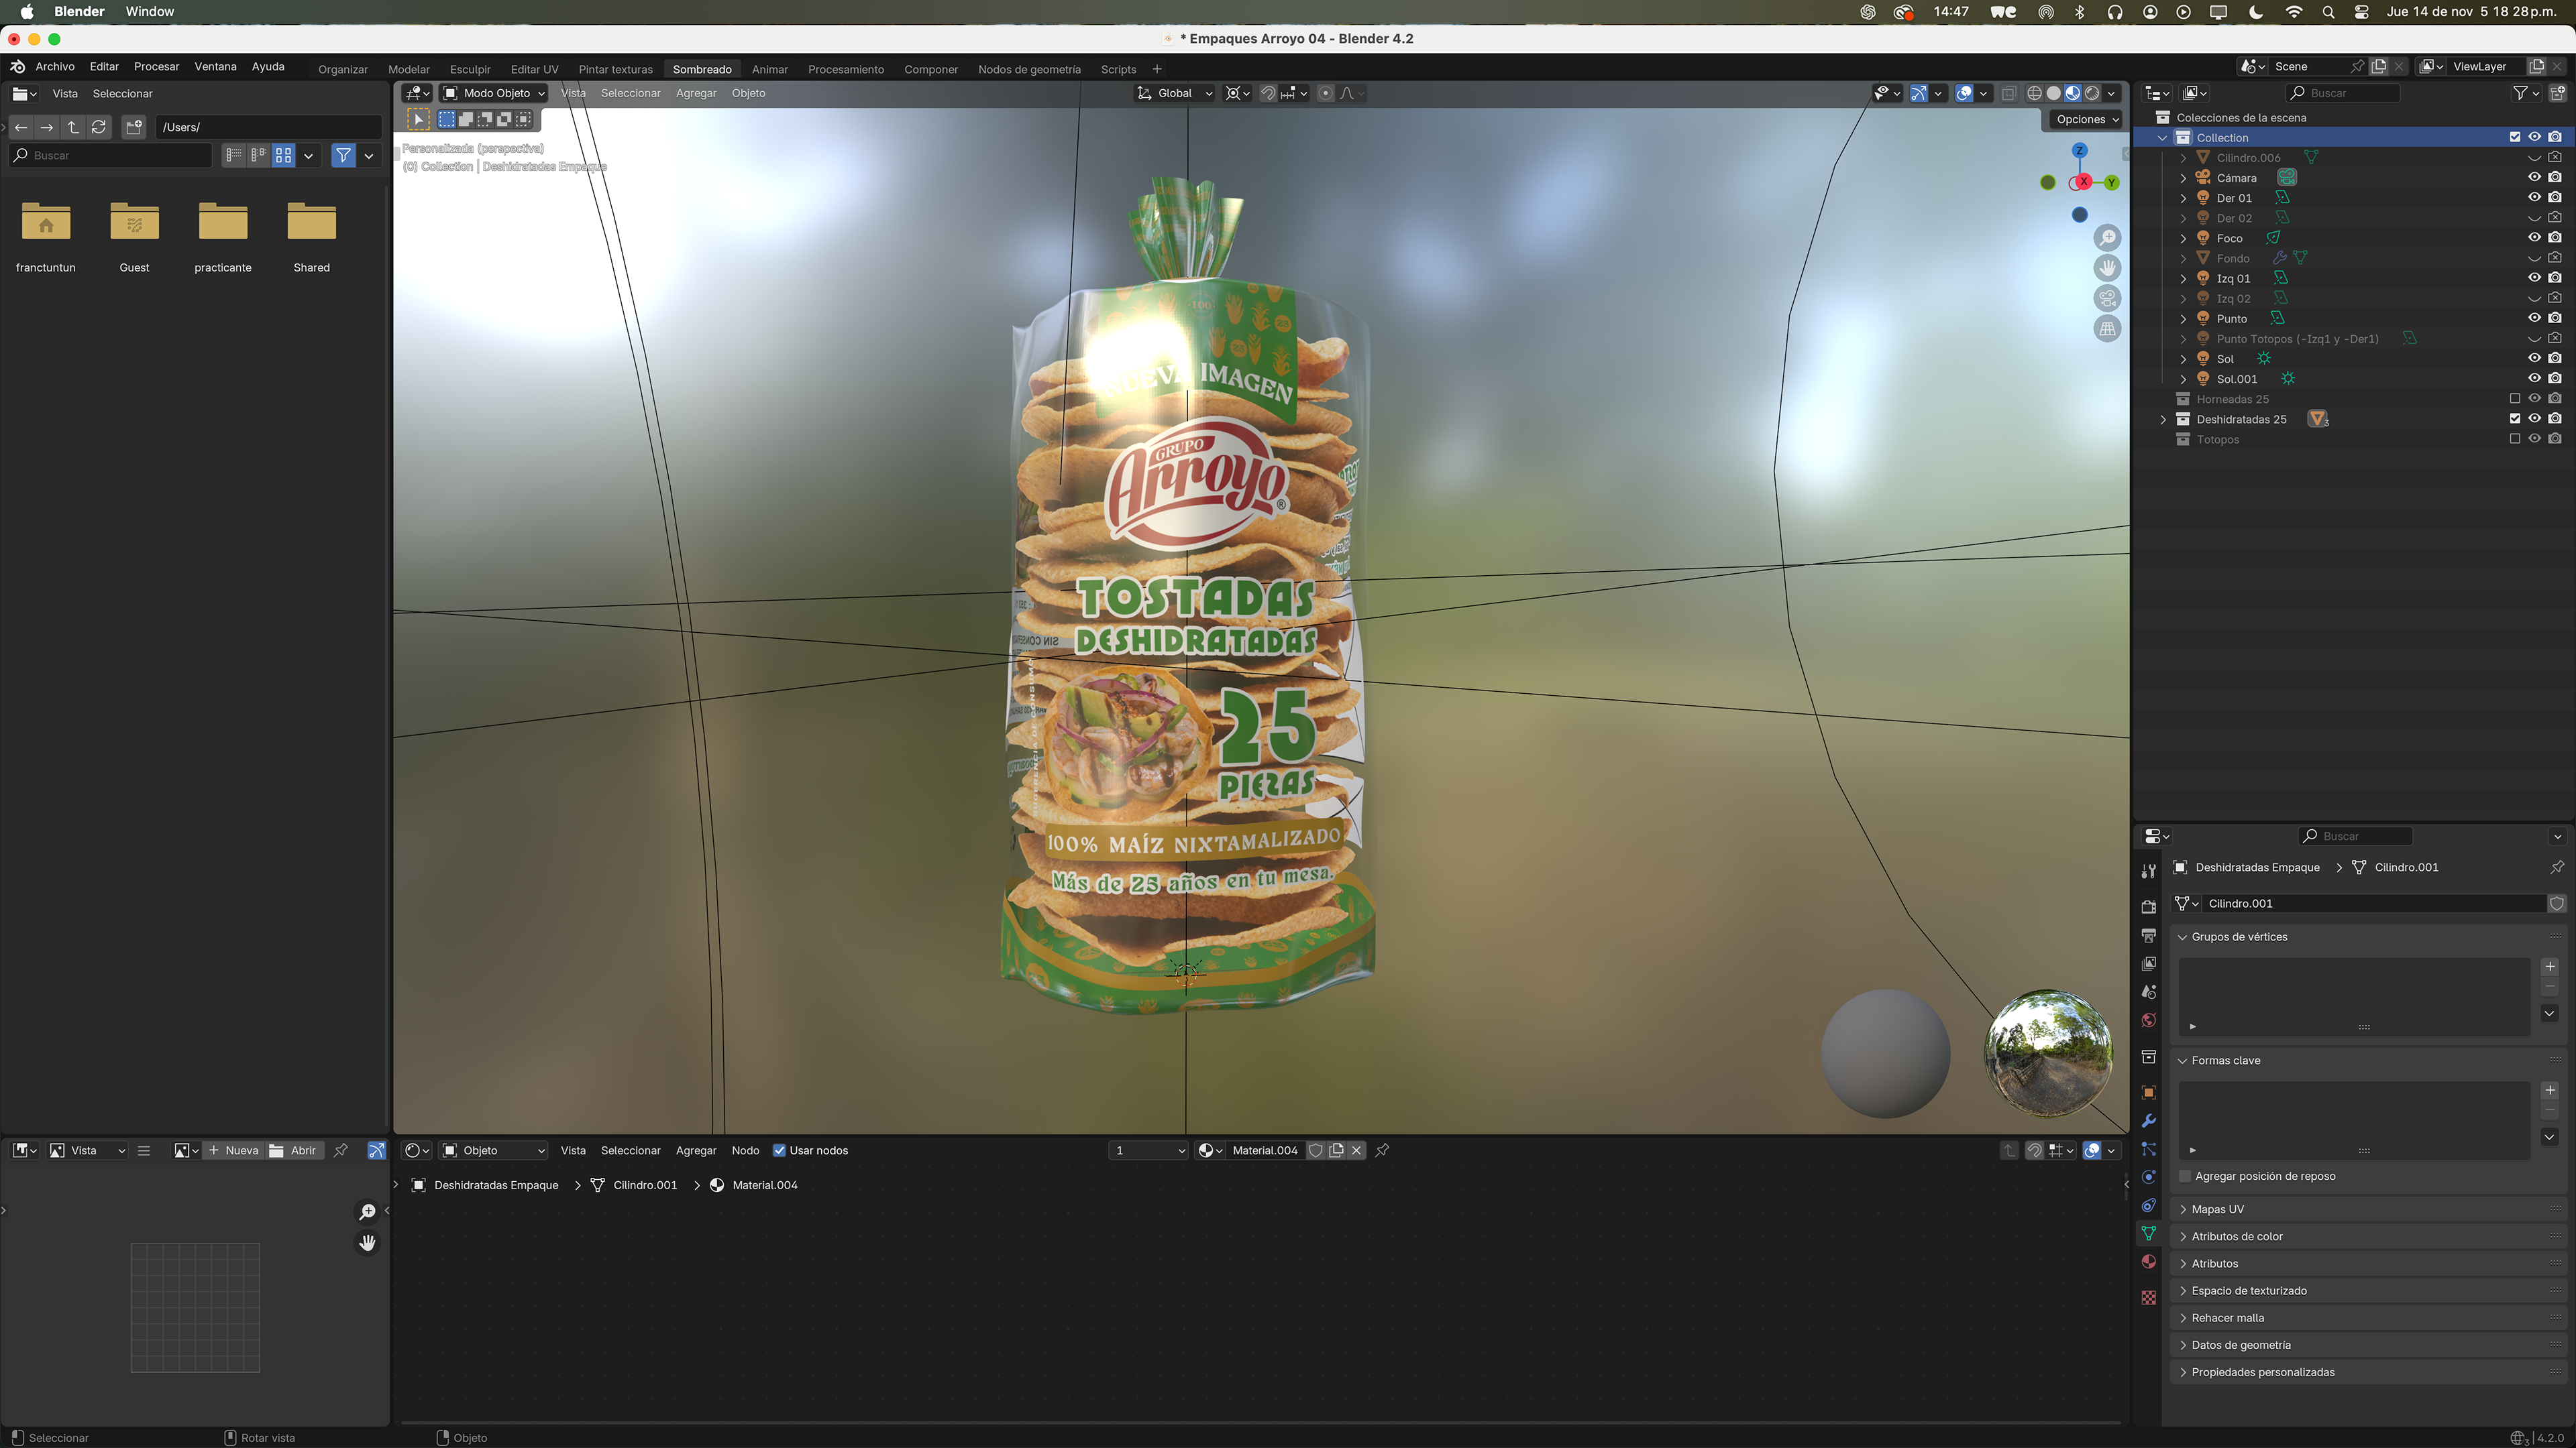Toggle viewport overlays button
The image size is (2576, 1448).
click(1964, 93)
